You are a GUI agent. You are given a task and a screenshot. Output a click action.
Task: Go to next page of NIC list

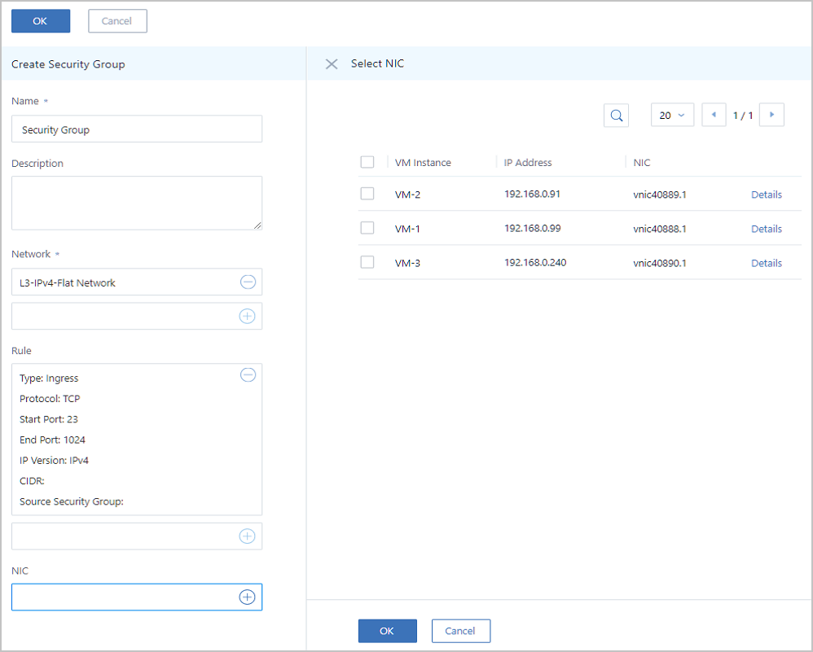click(x=771, y=115)
